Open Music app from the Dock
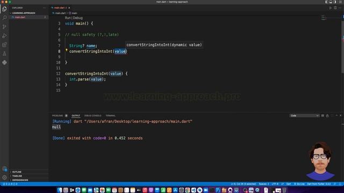 [x=145, y=190]
